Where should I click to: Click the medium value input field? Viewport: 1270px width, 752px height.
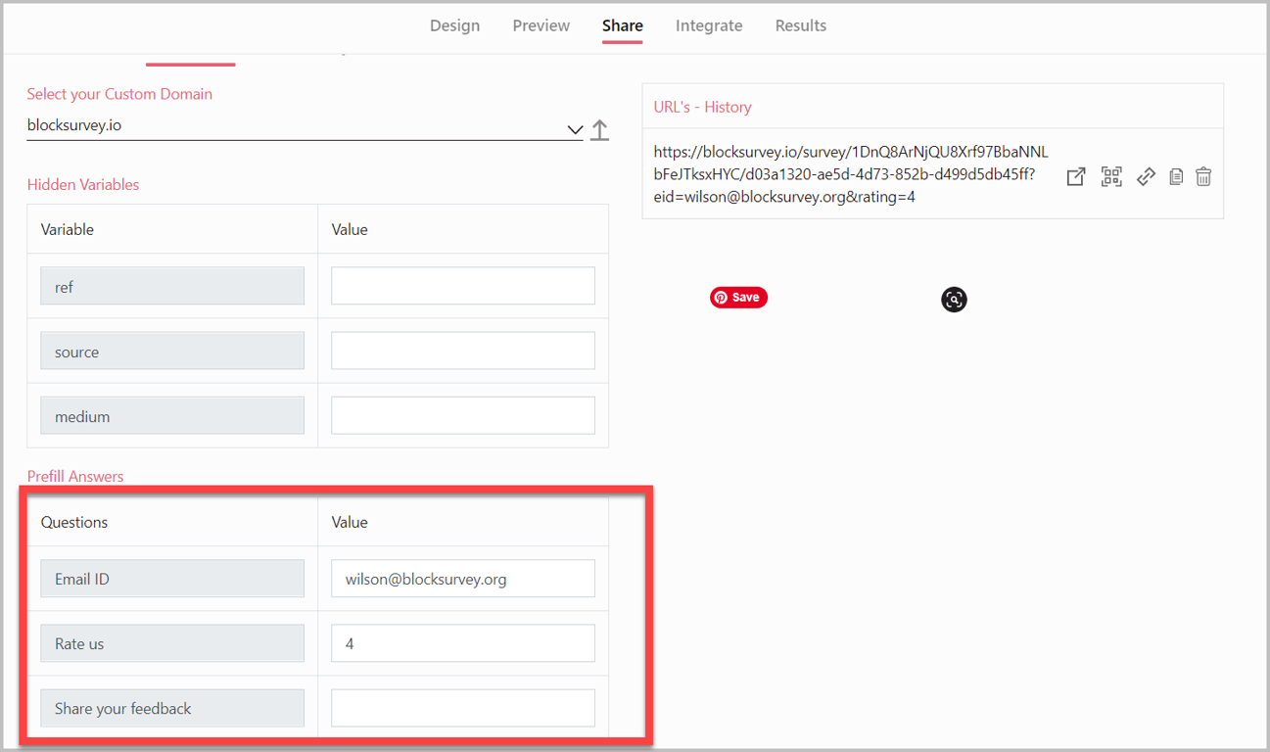pos(463,415)
